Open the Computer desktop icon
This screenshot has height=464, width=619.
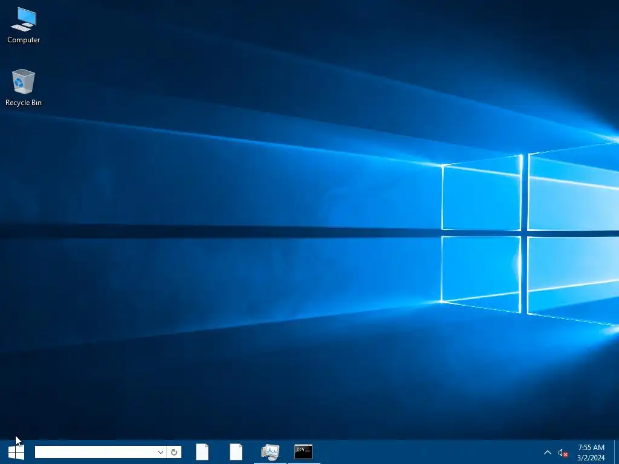(x=24, y=25)
